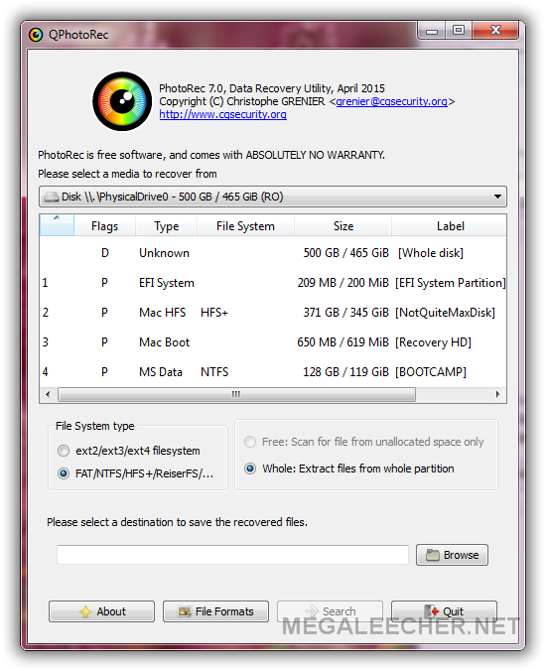Viewport: 546px width, 671px height.
Task: Sort partitions by File System column
Action: [x=245, y=226]
